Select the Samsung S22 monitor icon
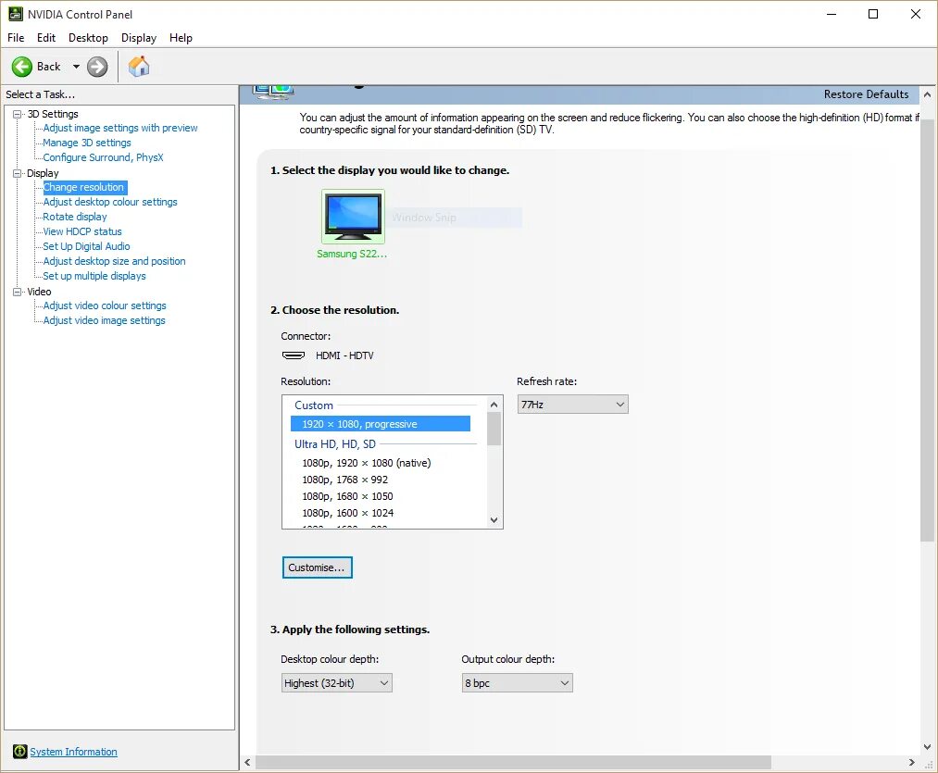 coord(353,216)
